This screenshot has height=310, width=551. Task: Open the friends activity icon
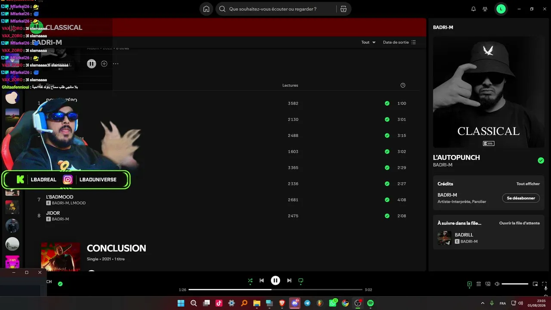coord(485,9)
